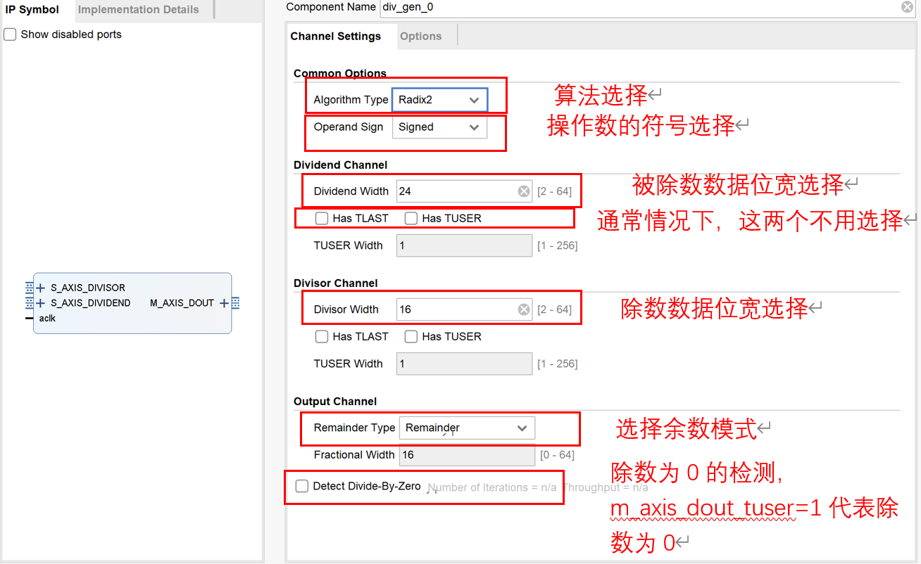
Task: Select the Channel Settings tab
Action: pyautogui.click(x=336, y=37)
